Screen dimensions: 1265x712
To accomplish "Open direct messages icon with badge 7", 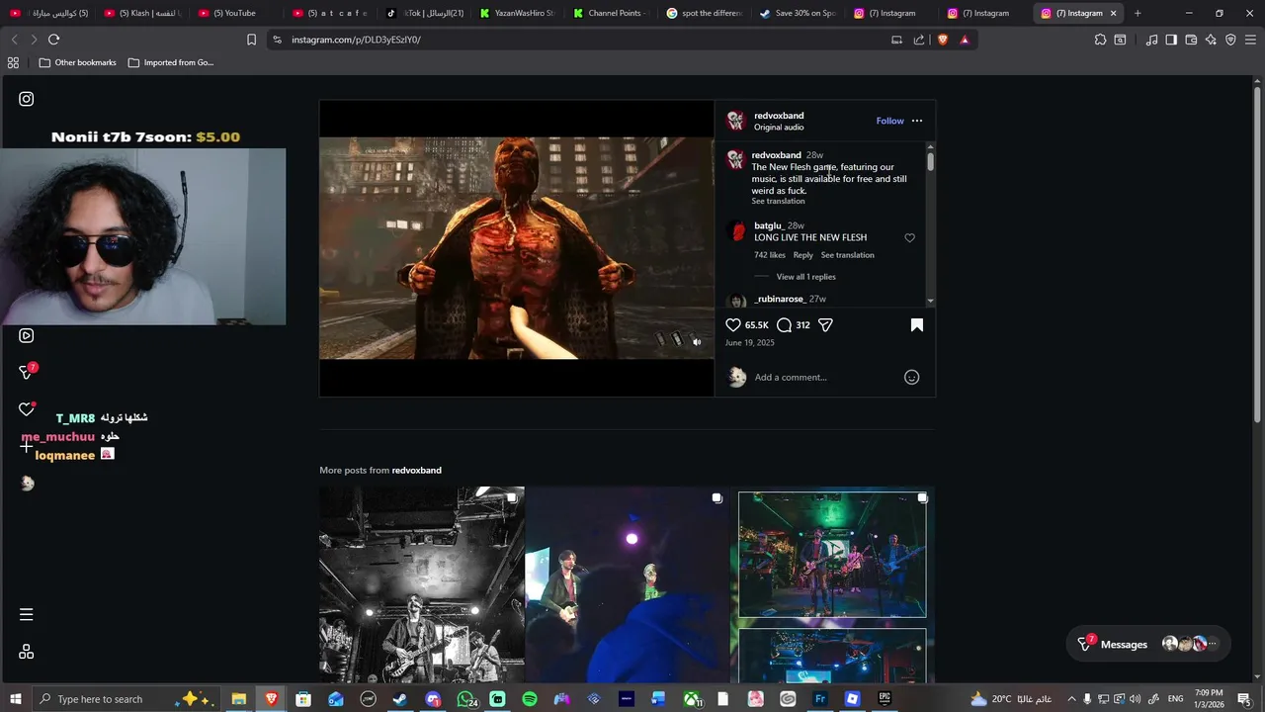I will click(x=27, y=372).
